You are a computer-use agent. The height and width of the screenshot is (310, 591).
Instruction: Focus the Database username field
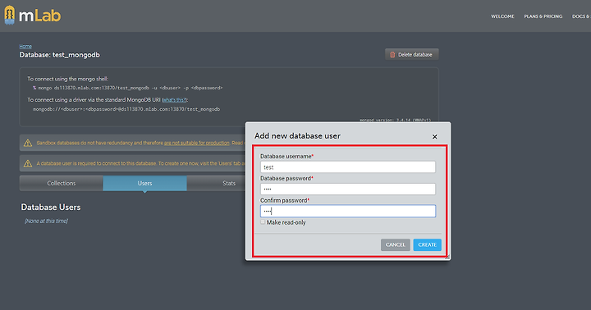click(348, 167)
